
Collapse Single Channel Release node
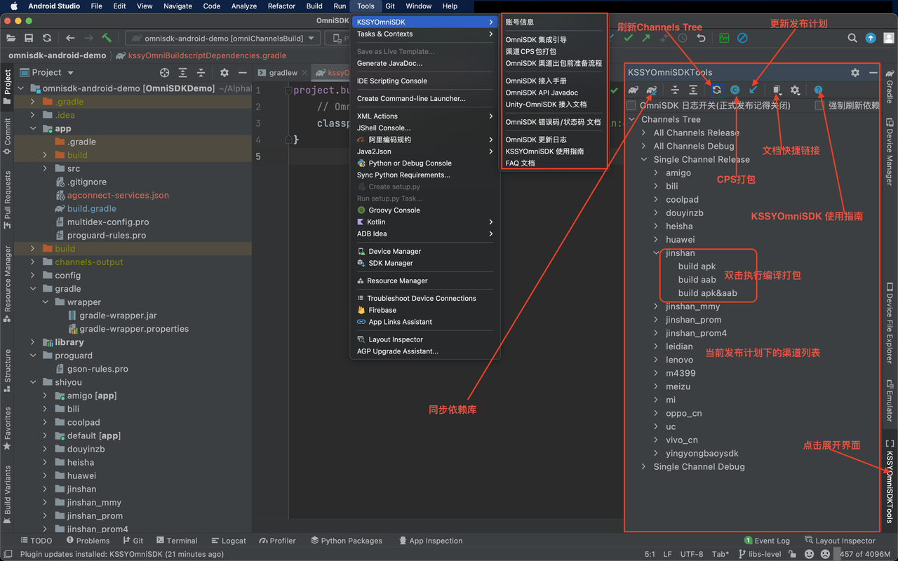pyautogui.click(x=644, y=159)
